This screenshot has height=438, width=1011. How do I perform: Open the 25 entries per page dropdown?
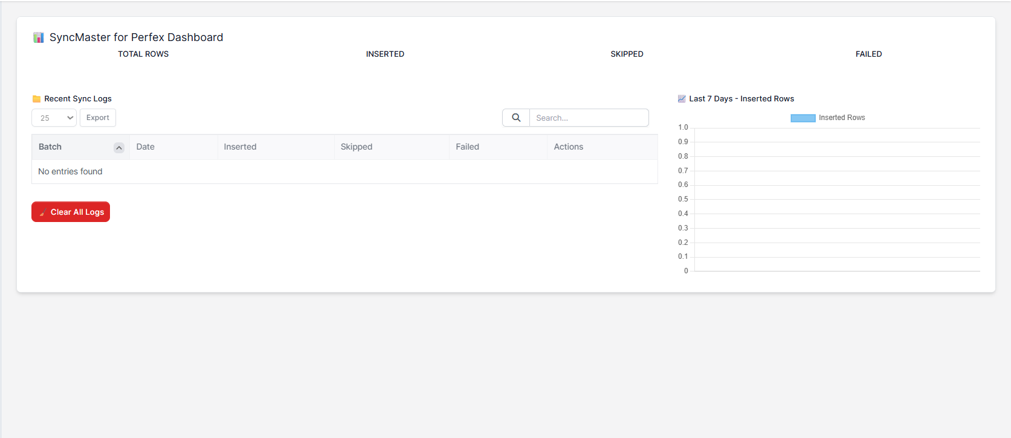[x=54, y=118]
